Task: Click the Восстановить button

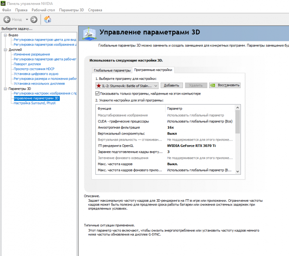Action: (x=225, y=85)
